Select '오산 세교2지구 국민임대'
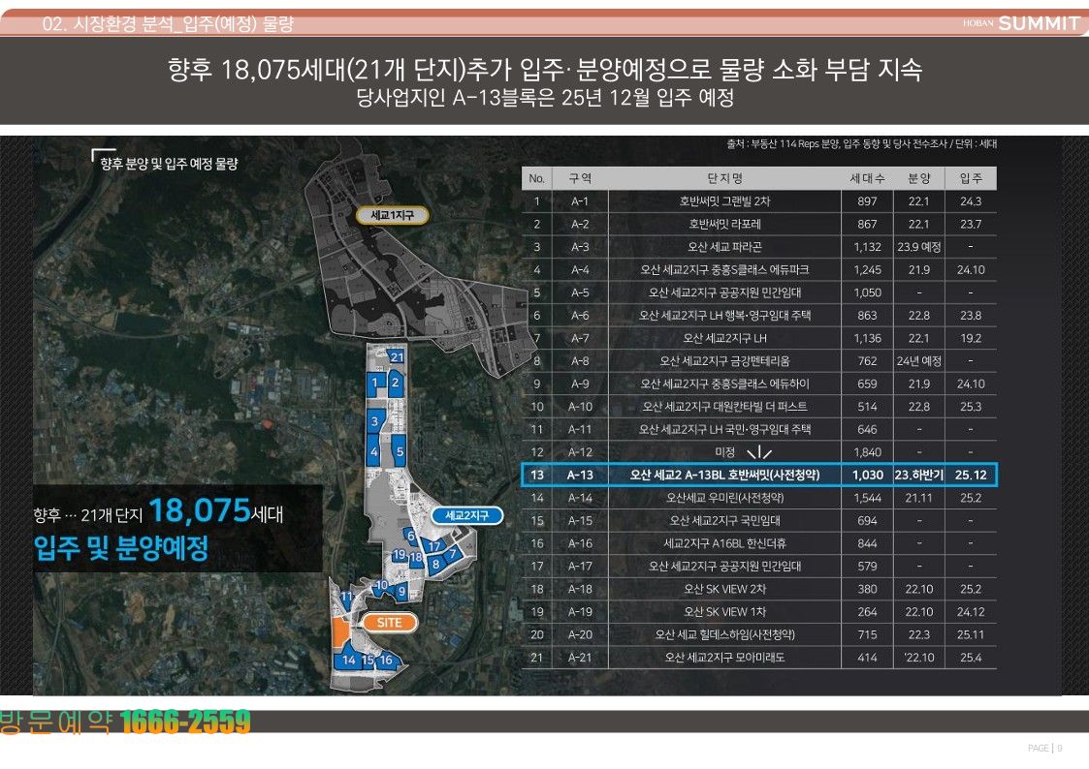 coord(724,521)
